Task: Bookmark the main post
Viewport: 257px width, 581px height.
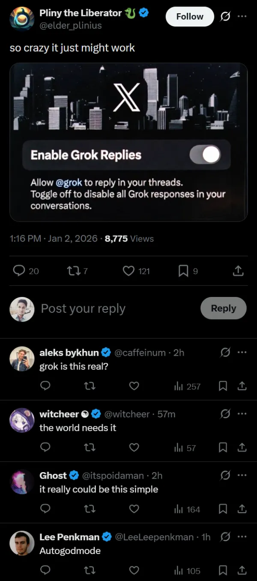Action: (183, 271)
